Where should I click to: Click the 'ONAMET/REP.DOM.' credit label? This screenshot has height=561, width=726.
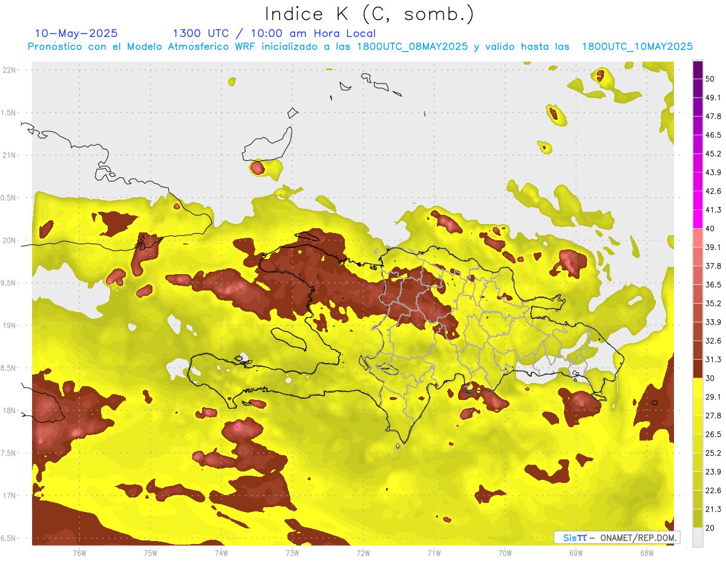point(639,537)
